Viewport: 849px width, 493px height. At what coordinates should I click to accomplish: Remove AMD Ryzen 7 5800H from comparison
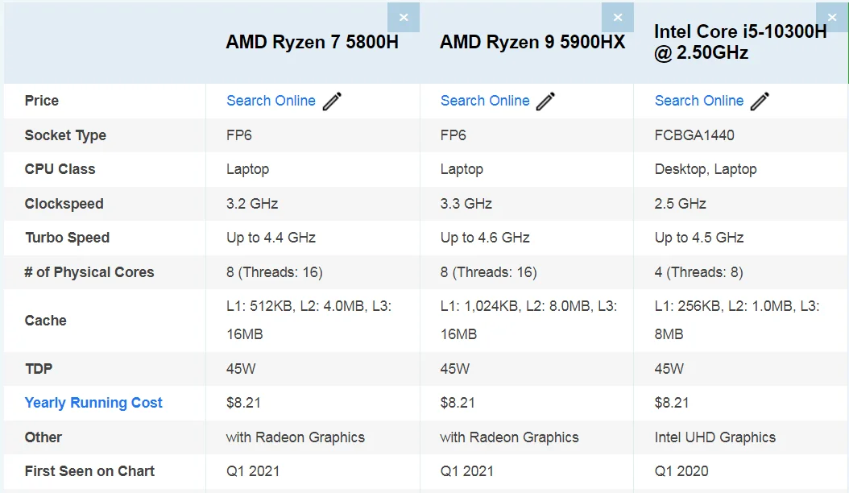pos(404,17)
